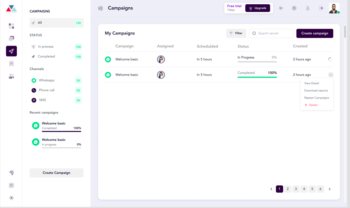Open the notes message icon at sidebar bottom
The width and height of the screenshot is (350, 208).
click(x=11, y=185)
